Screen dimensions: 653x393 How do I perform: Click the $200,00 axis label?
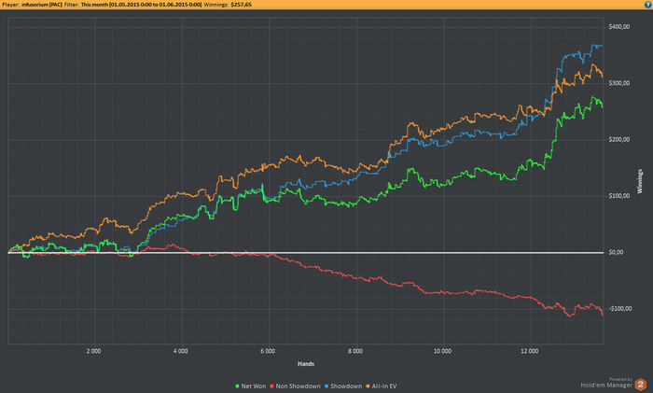[618, 140]
